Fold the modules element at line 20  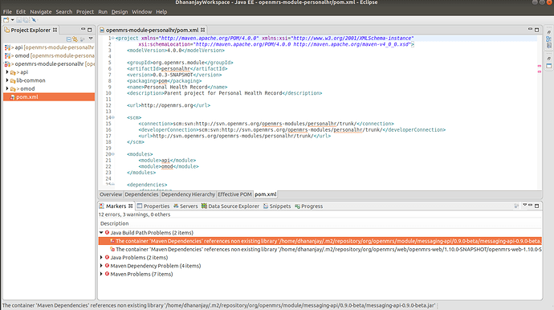[113, 154]
